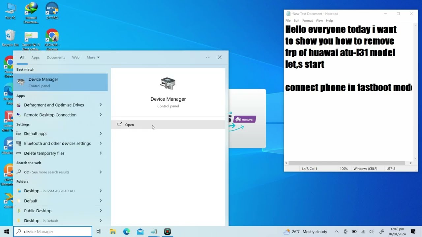The image size is (422, 237).
Task: Open the More filter dropdown
Action: point(93,57)
